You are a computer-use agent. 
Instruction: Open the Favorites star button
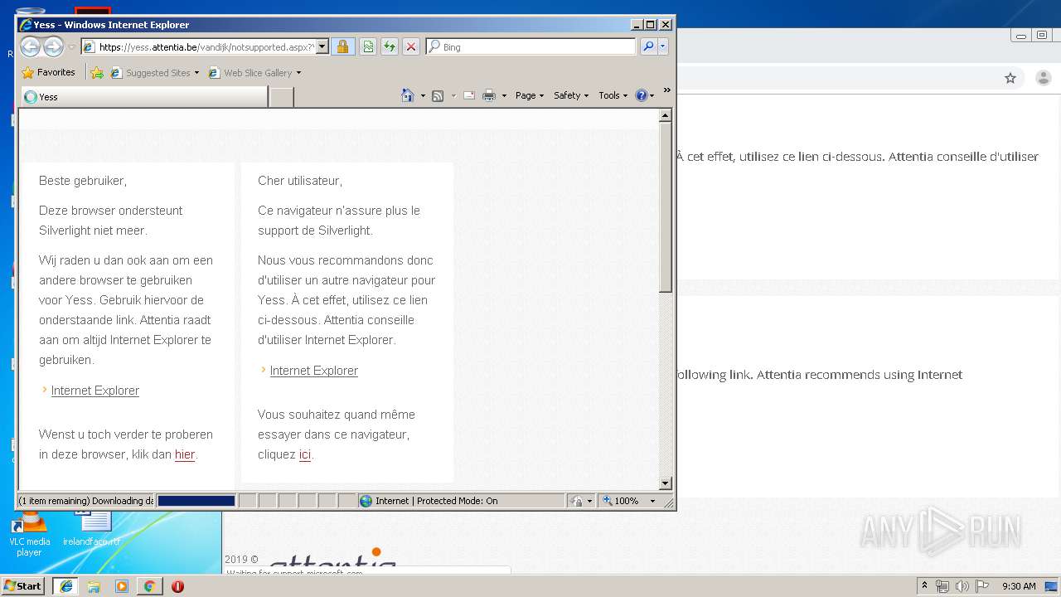(x=48, y=72)
